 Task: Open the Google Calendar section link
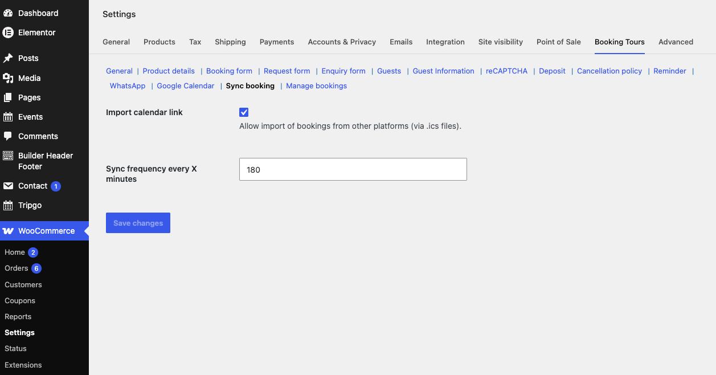(186, 85)
